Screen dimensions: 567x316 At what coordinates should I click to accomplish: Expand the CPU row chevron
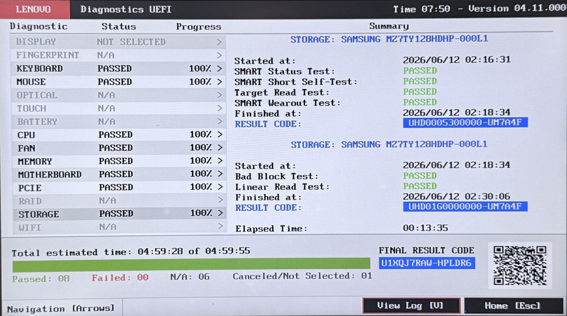tap(220, 134)
